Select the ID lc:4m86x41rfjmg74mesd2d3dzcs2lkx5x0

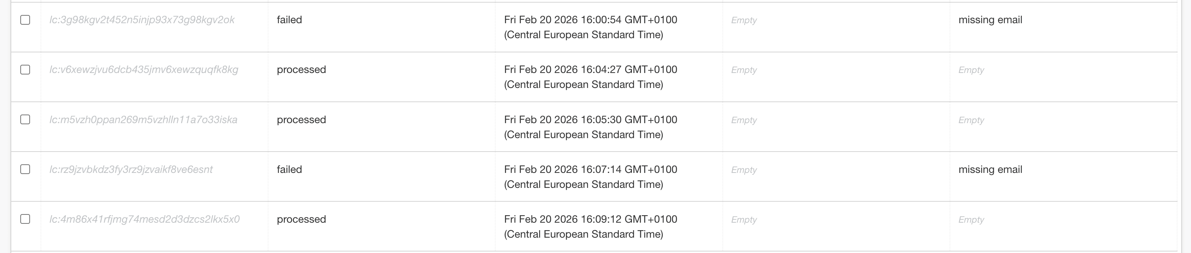tap(145, 219)
